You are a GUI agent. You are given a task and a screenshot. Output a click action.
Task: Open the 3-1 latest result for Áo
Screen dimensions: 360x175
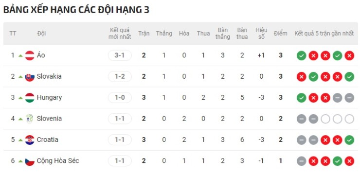[120, 55]
